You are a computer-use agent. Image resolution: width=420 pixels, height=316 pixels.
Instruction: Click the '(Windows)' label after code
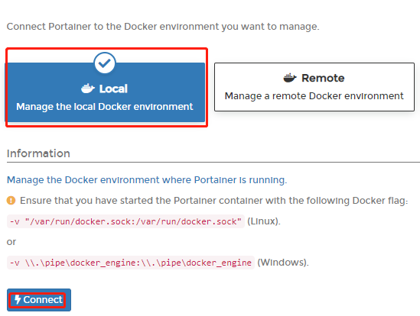click(x=283, y=263)
